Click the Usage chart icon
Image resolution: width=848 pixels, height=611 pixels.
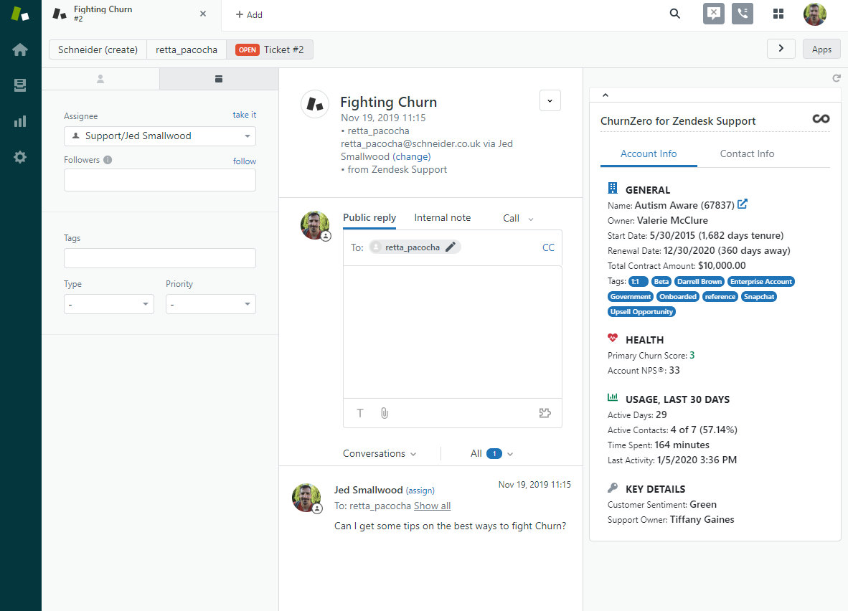(x=612, y=397)
